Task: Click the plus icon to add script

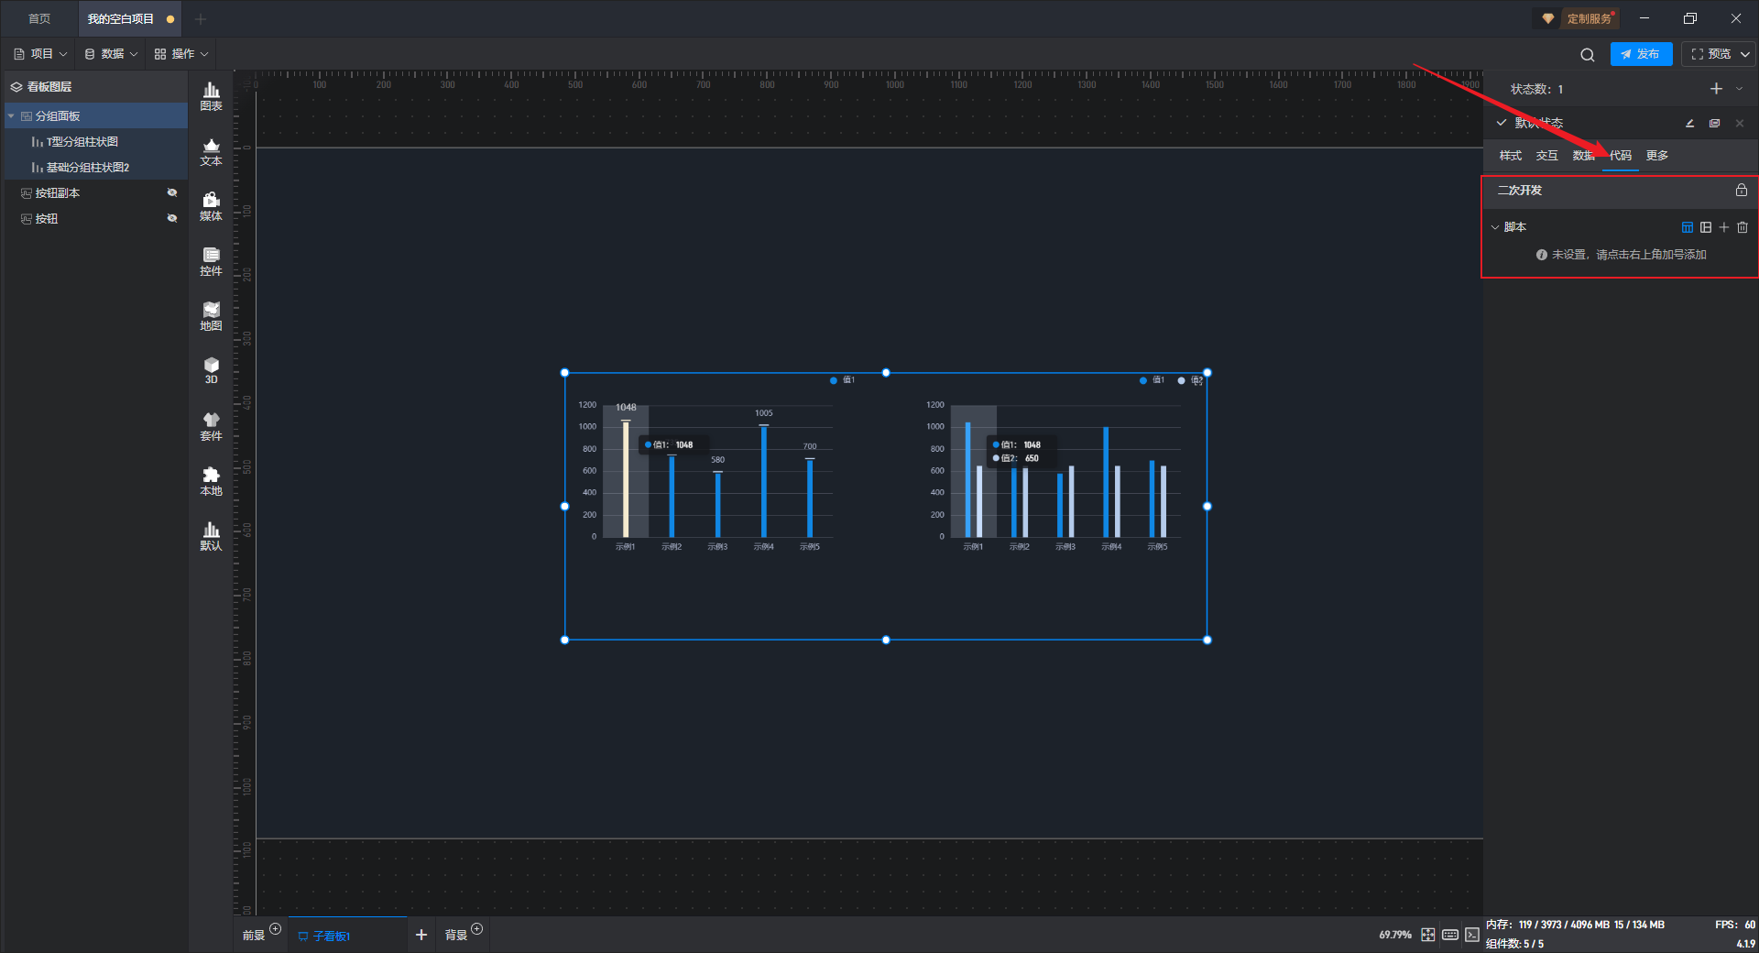Action: pyautogui.click(x=1723, y=227)
